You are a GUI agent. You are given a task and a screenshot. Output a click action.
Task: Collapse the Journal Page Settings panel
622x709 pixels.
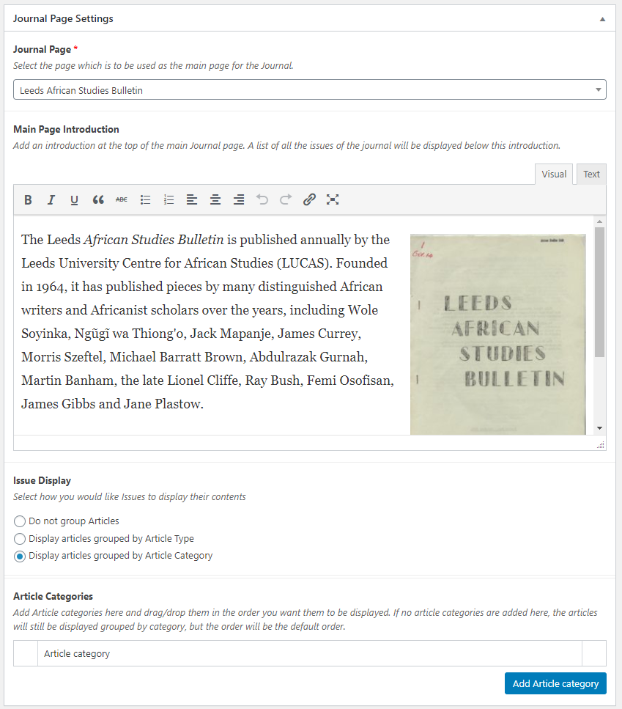tap(602, 19)
